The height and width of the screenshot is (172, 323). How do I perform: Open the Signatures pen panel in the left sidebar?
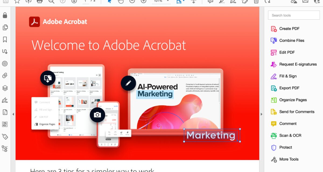coord(5,100)
